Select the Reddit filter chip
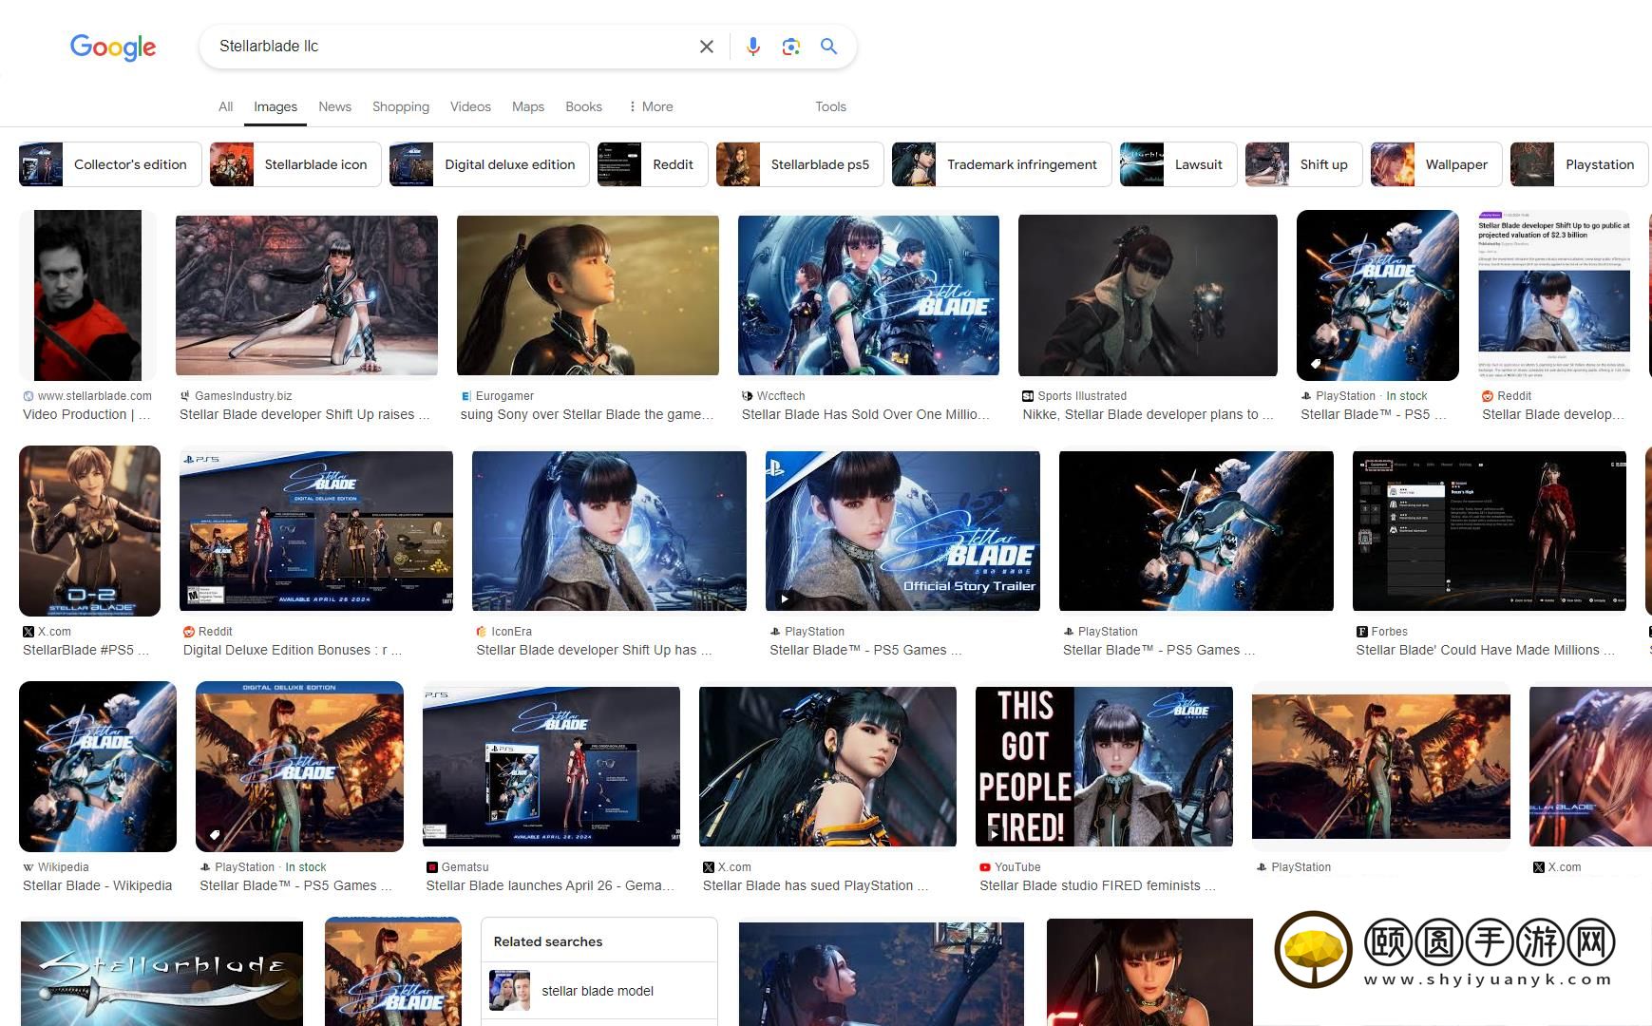 (x=653, y=164)
